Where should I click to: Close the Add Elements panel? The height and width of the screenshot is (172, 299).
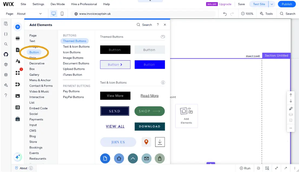(165, 25)
